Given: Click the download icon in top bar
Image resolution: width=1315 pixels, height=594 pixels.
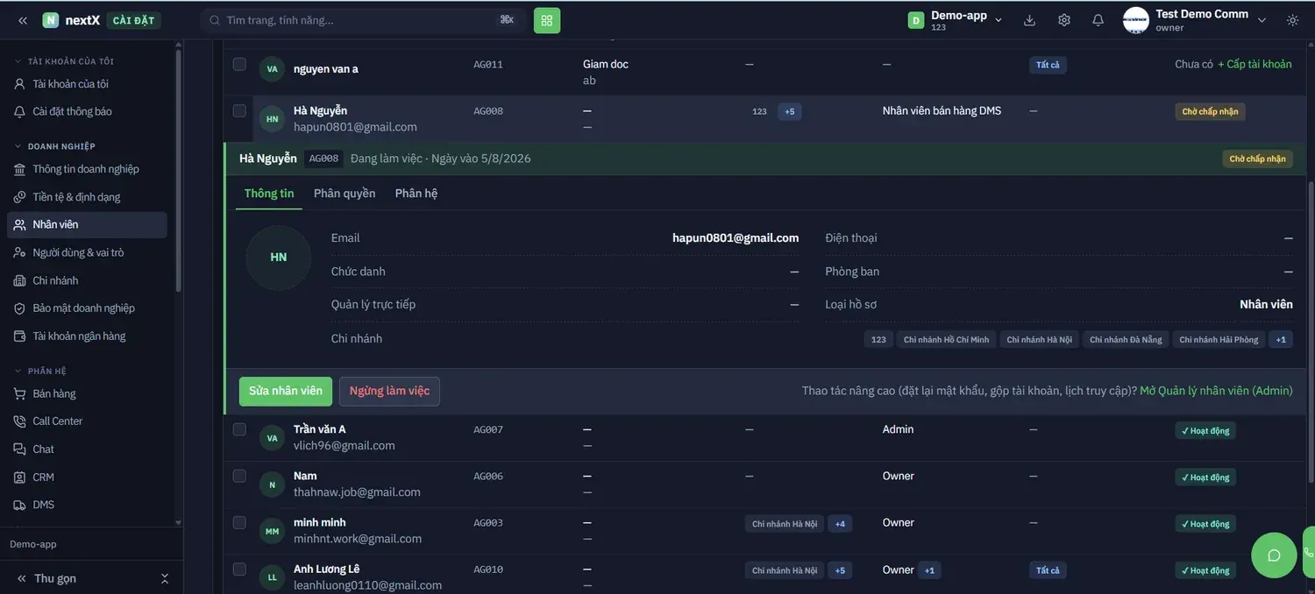Looking at the screenshot, I should tap(1030, 20).
